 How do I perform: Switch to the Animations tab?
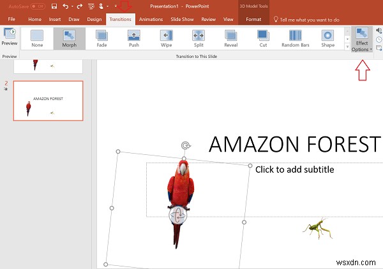coord(151,19)
